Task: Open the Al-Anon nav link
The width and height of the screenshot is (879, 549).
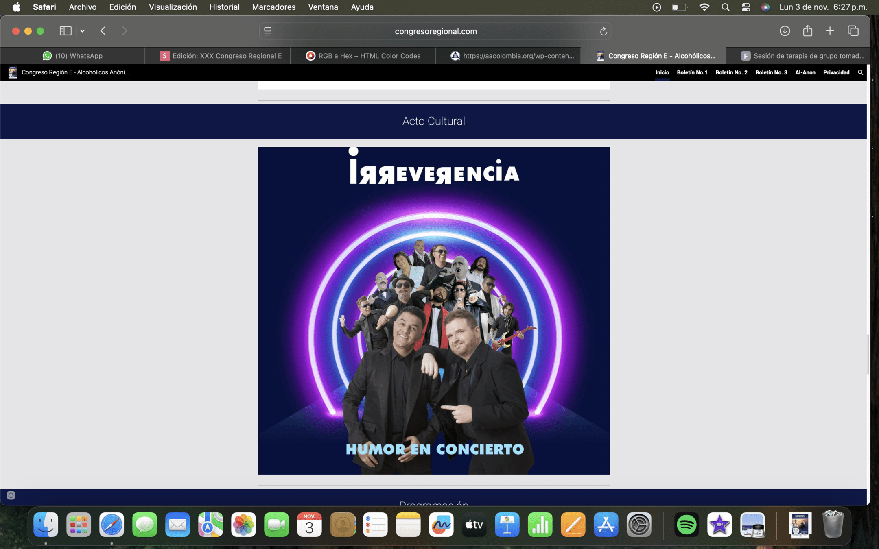Action: click(805, 72)
